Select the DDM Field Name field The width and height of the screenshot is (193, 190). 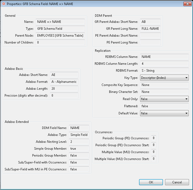tap(79, 128)
